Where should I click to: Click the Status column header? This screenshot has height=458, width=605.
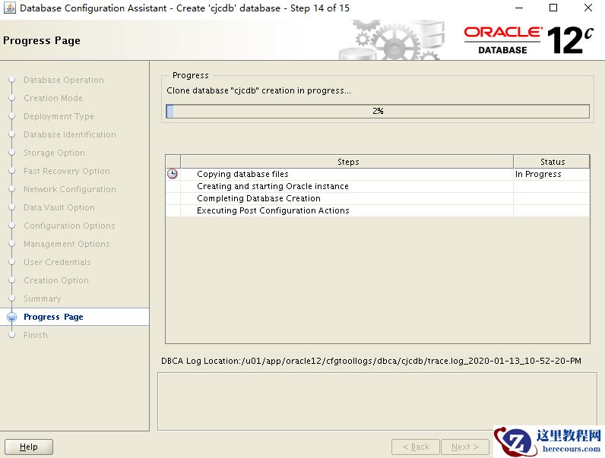[552, 162]
